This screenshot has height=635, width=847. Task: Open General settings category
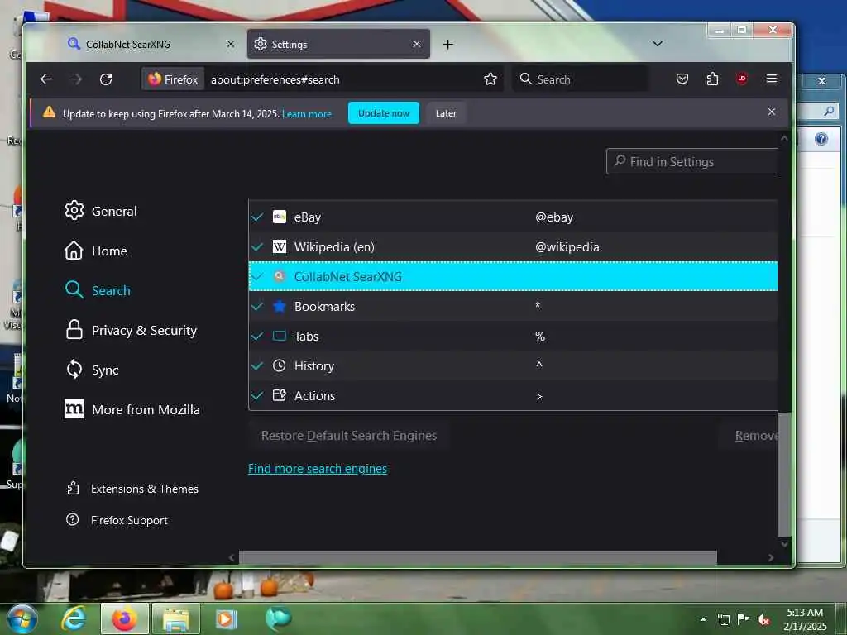click(101, 211)
